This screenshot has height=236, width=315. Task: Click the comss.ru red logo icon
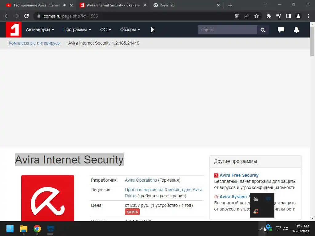click(x=14, y=30)
